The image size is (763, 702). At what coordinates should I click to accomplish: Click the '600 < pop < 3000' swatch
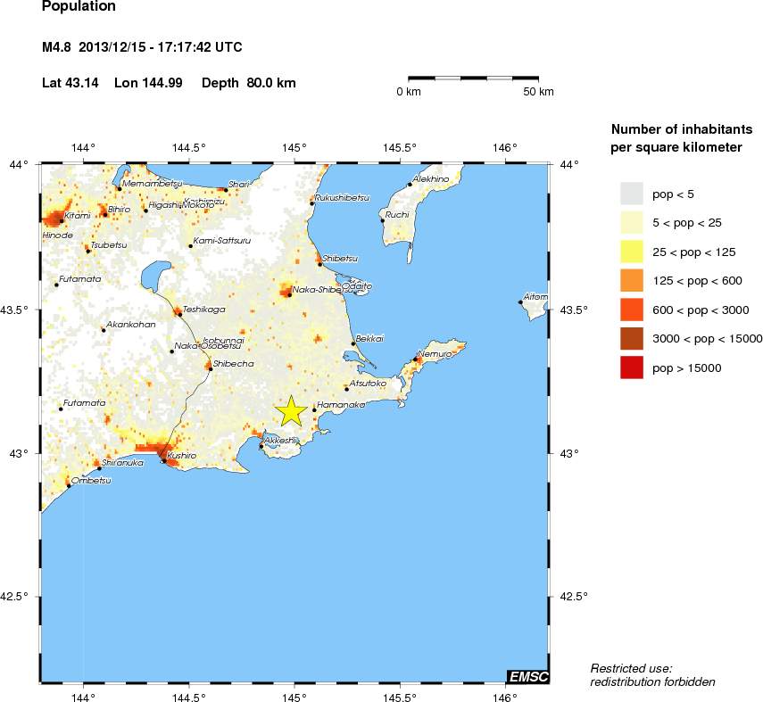click(x=632, y=310)
